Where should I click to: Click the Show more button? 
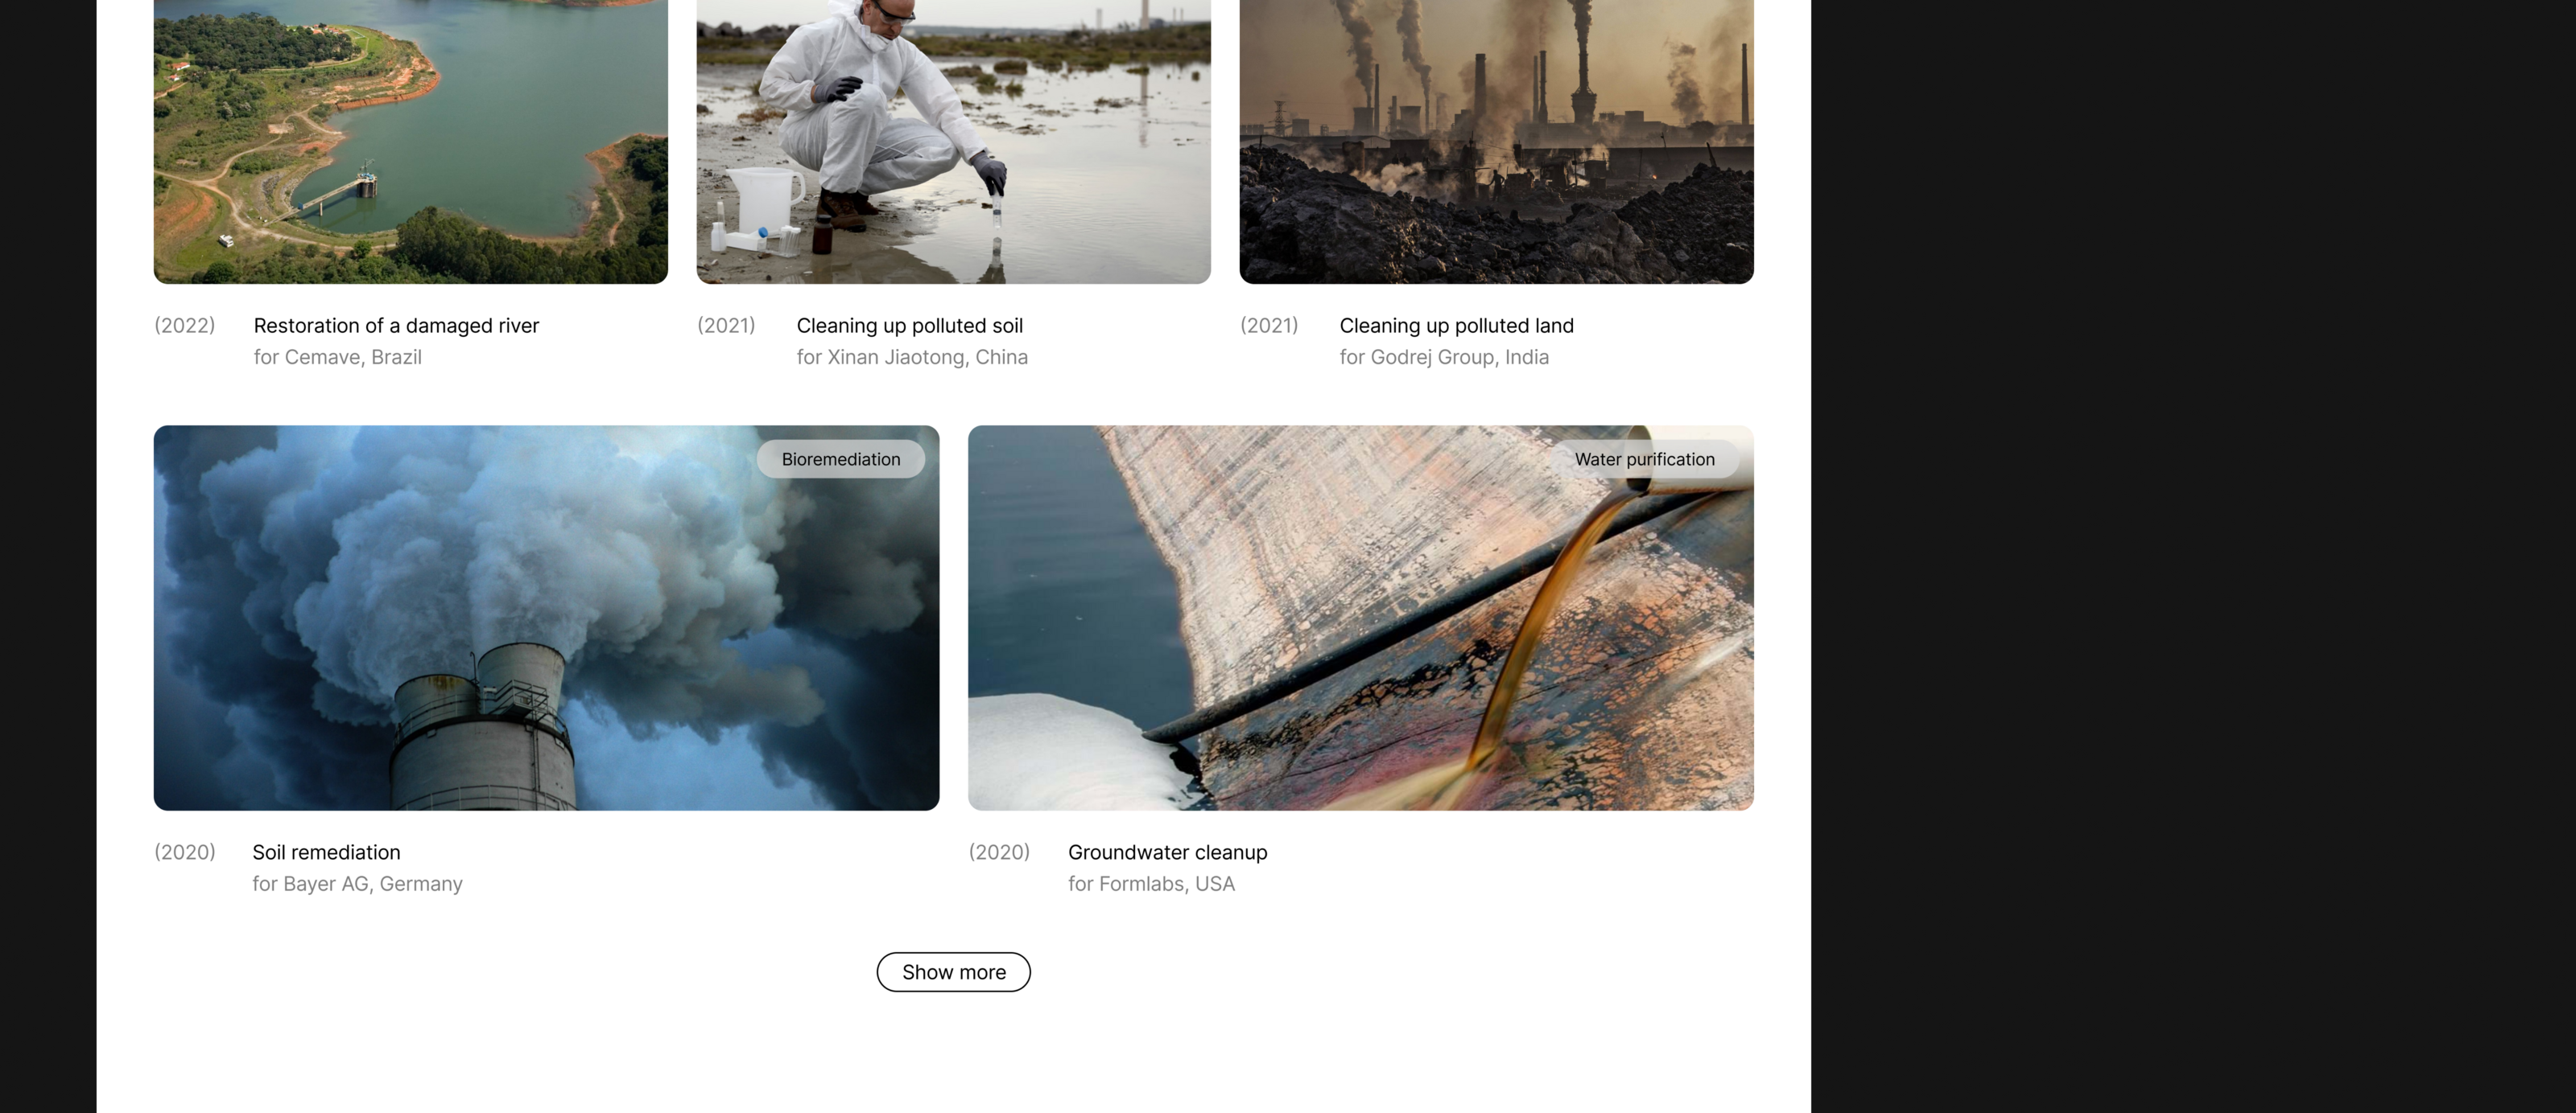click(x=953, y=972)
